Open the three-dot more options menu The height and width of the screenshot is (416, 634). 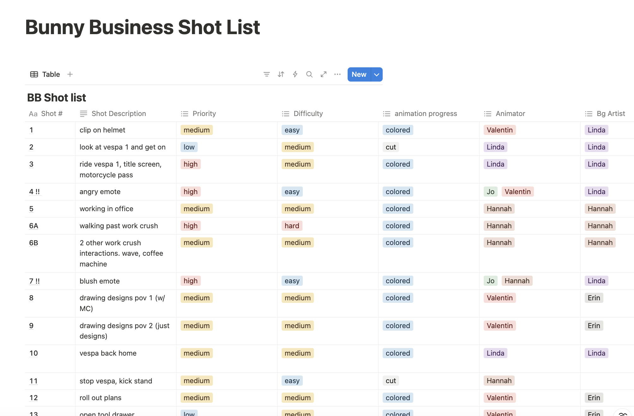(x=337, y=74)
